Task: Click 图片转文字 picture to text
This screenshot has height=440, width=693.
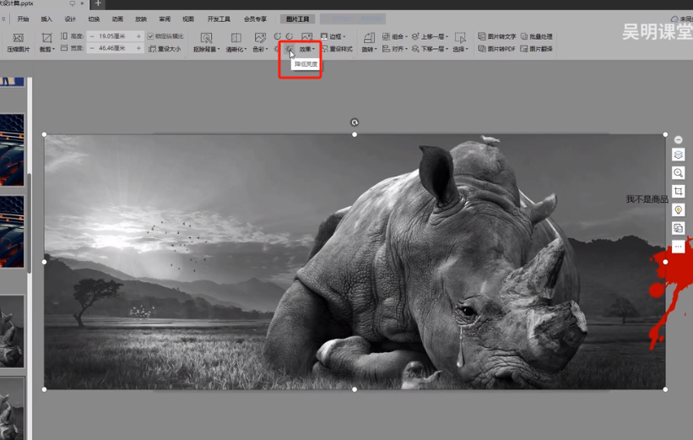Action: click(497, 36)
